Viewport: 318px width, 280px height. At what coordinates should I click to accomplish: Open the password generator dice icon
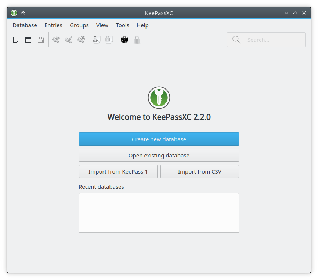pos(124,40)
